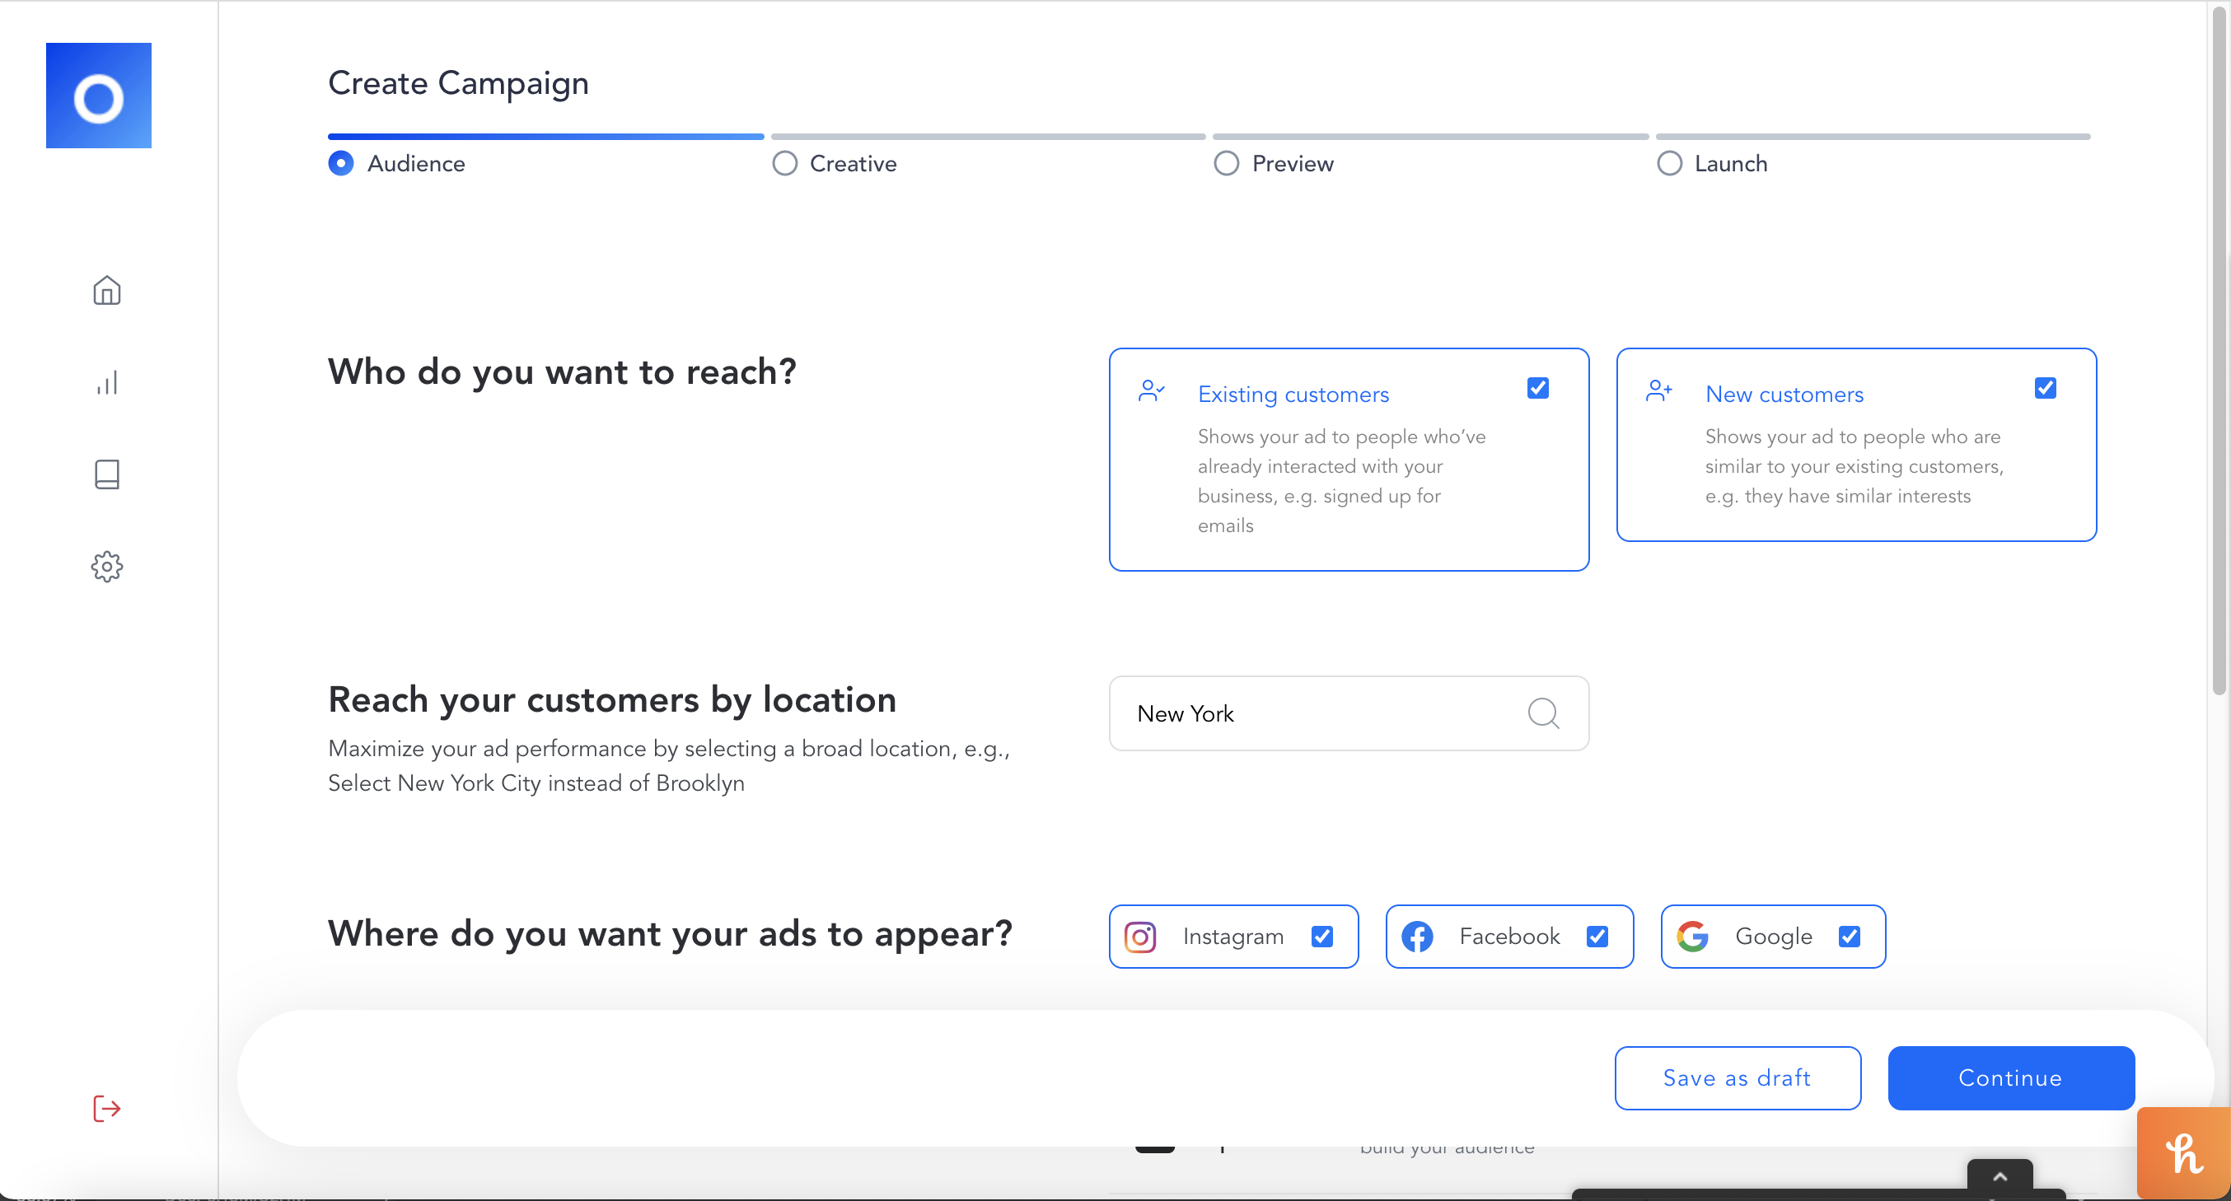
Task: Click the New customers person-plus icon
Action: click(x=1658, y=391)
